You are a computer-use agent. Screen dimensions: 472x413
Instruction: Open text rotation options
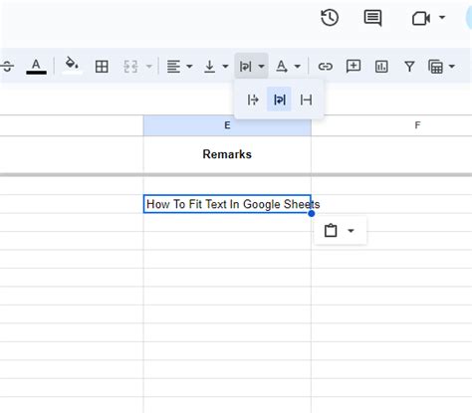coord(282,67)
